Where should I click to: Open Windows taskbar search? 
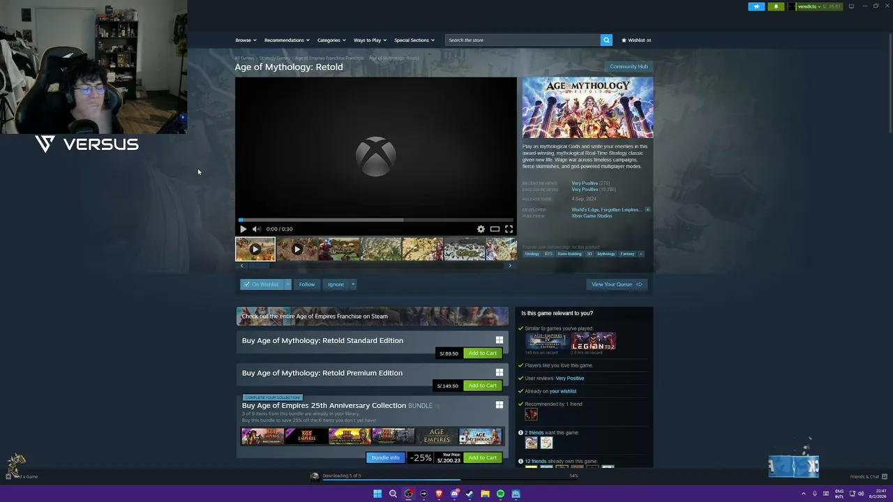coord(393,494)
